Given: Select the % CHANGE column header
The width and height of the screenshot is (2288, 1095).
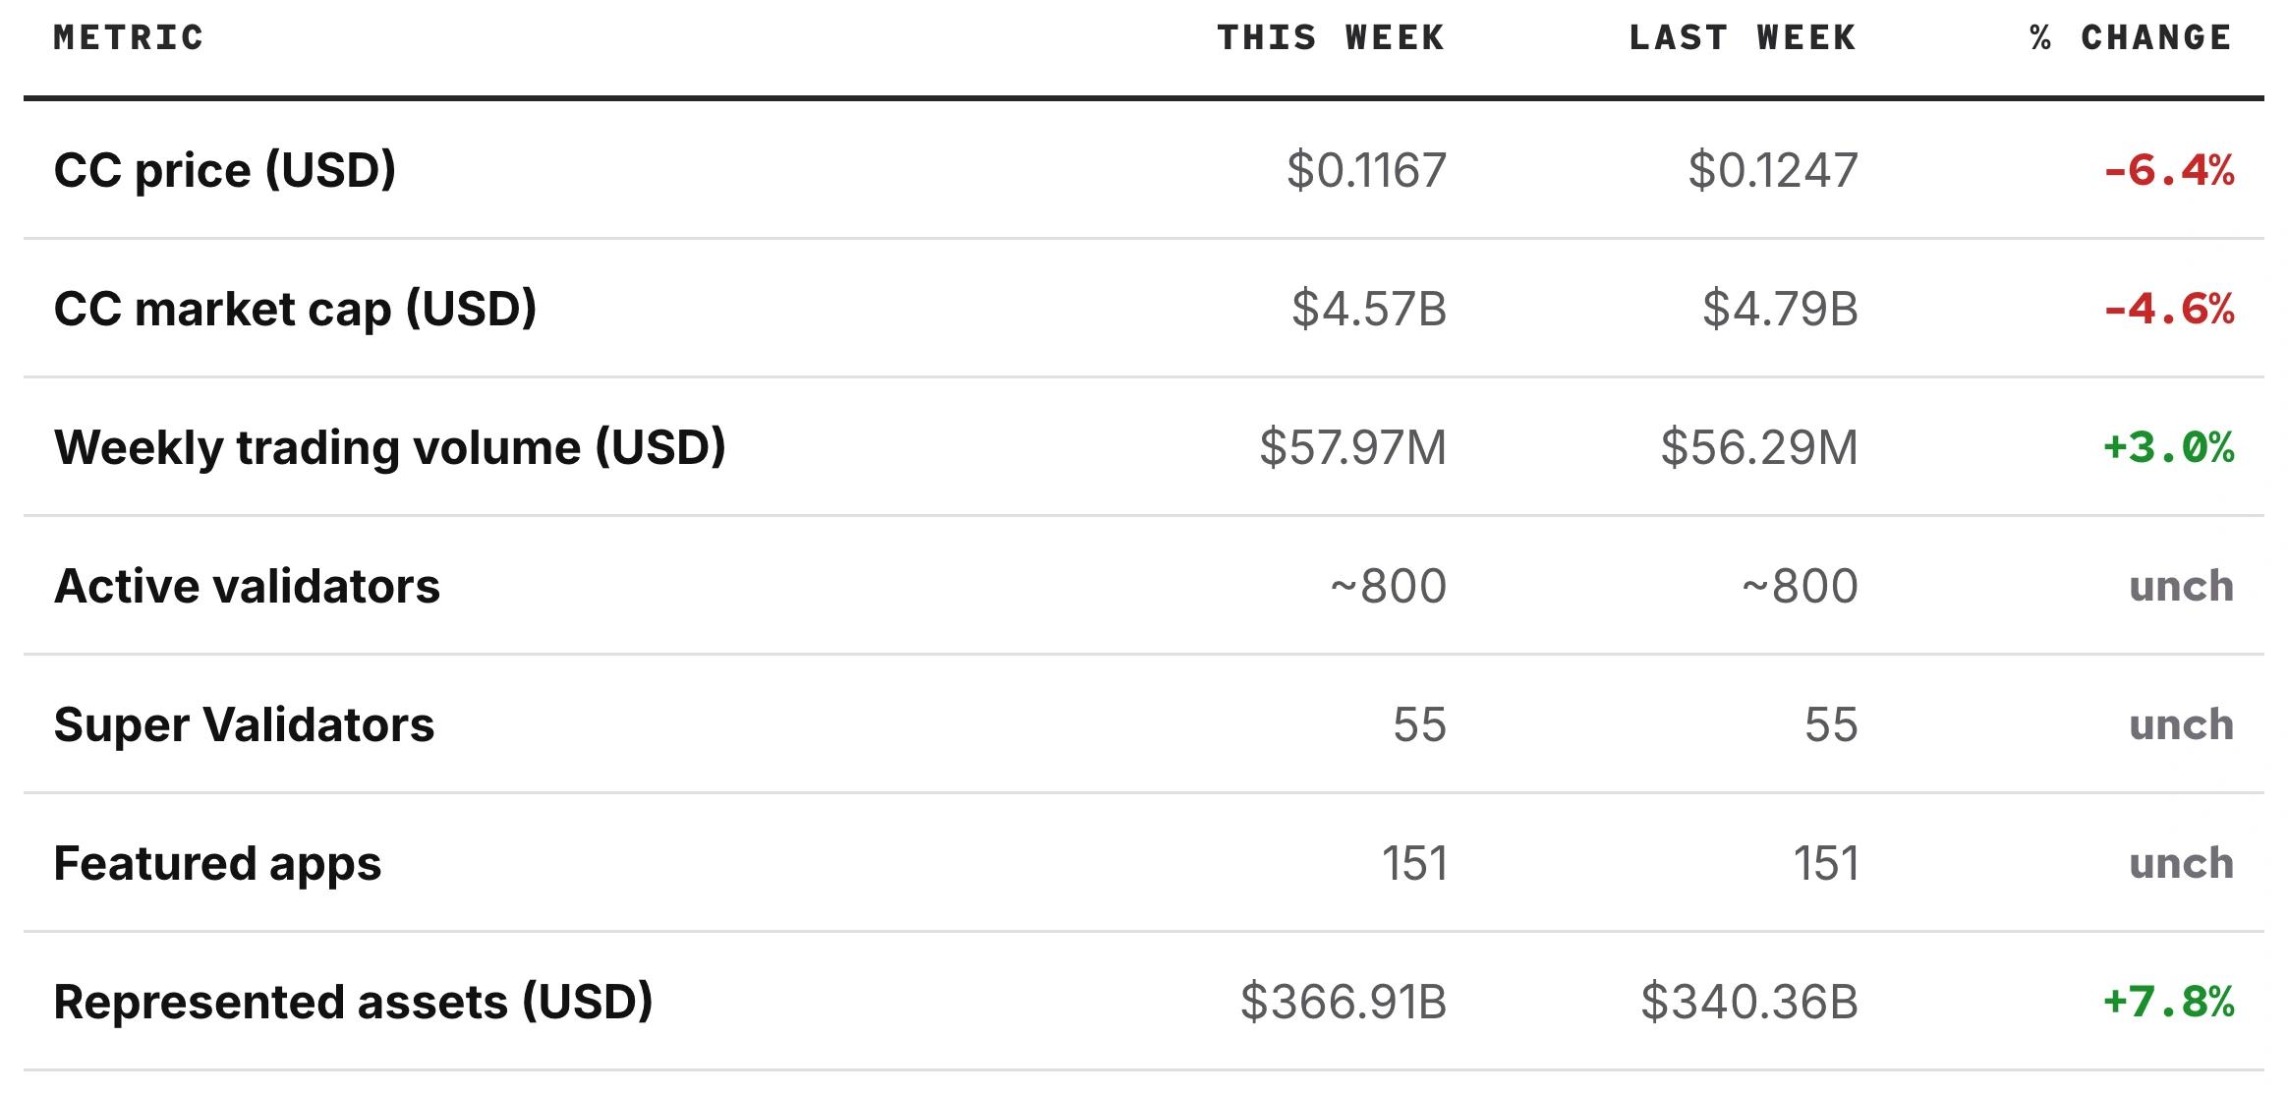Looking at the screenshot, I should (x=2131, y=37).
